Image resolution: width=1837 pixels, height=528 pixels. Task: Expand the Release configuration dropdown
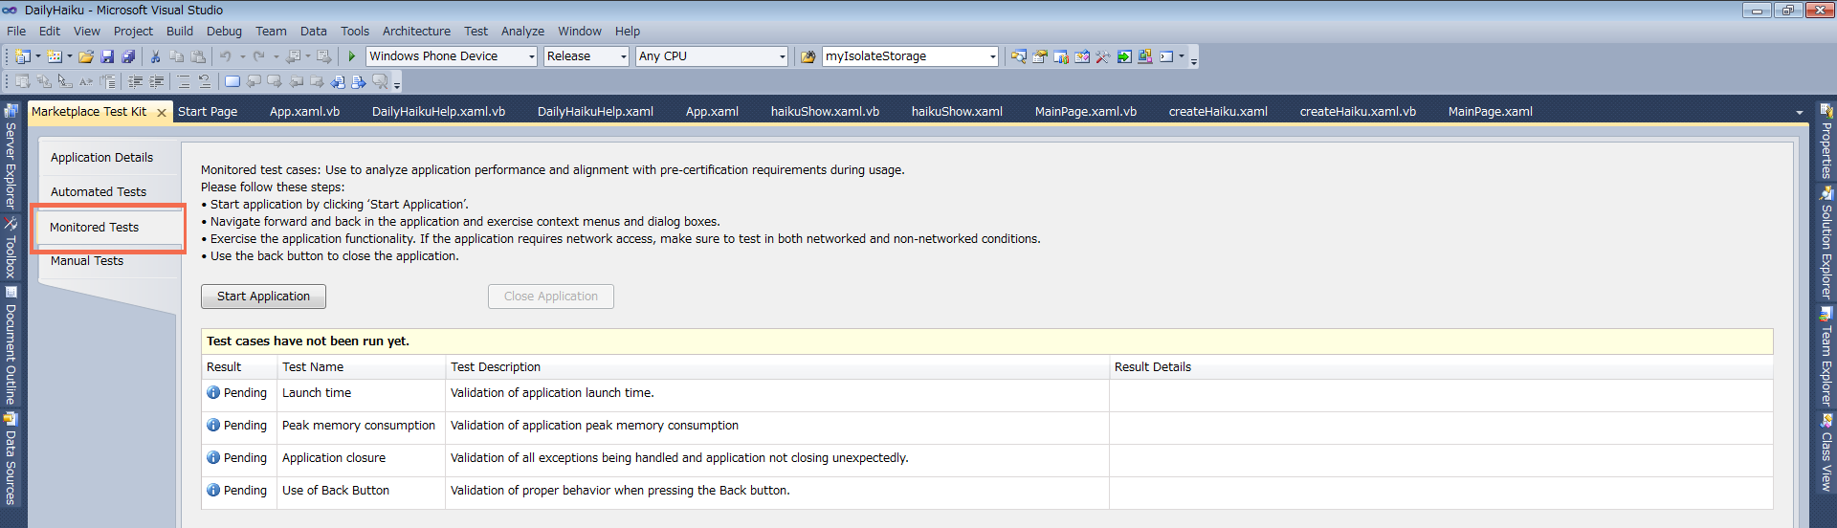pos(623,56)
